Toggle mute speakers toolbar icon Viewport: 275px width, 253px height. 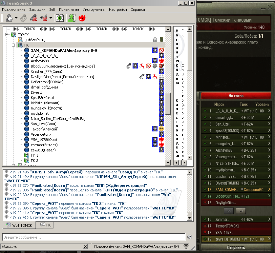[x=44, y=18]
